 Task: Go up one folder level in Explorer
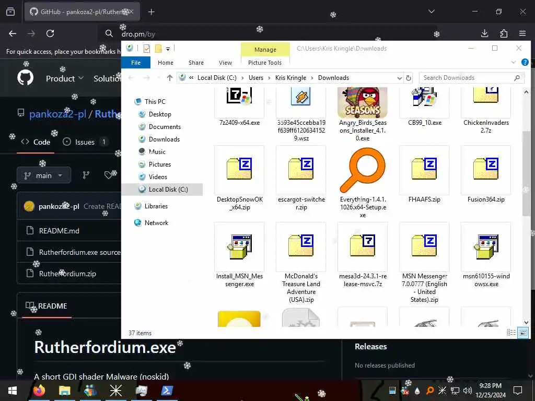tap(170, 78)
